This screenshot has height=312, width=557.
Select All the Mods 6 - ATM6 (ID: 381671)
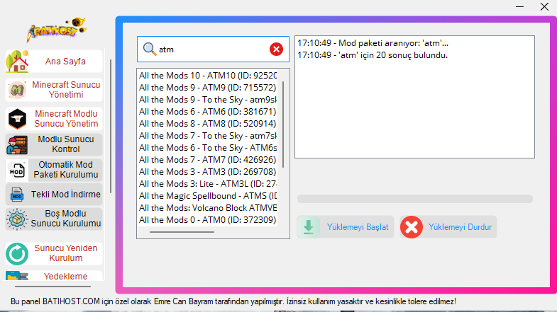[x=208, y=112]
